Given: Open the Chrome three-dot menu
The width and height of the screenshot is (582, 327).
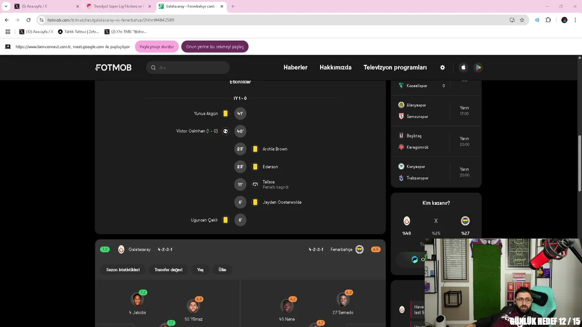Looking at the screenshot, I should [576, 20].
